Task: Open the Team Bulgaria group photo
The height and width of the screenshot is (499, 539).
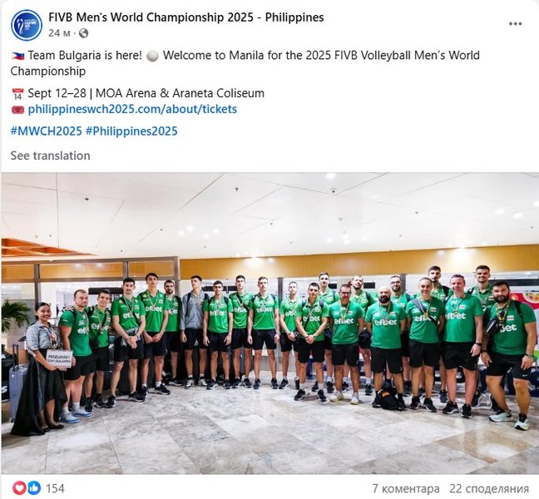Action: tap(269, 324)
